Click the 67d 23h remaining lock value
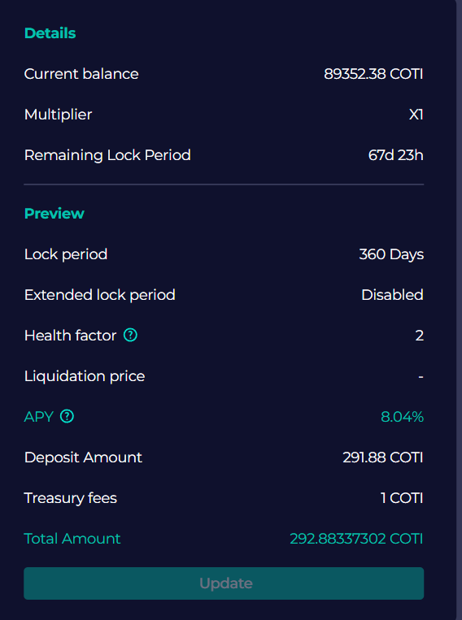 395,155
